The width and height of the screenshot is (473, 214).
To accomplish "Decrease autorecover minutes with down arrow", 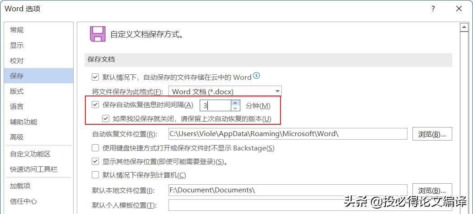I will (x=235, y=108).
